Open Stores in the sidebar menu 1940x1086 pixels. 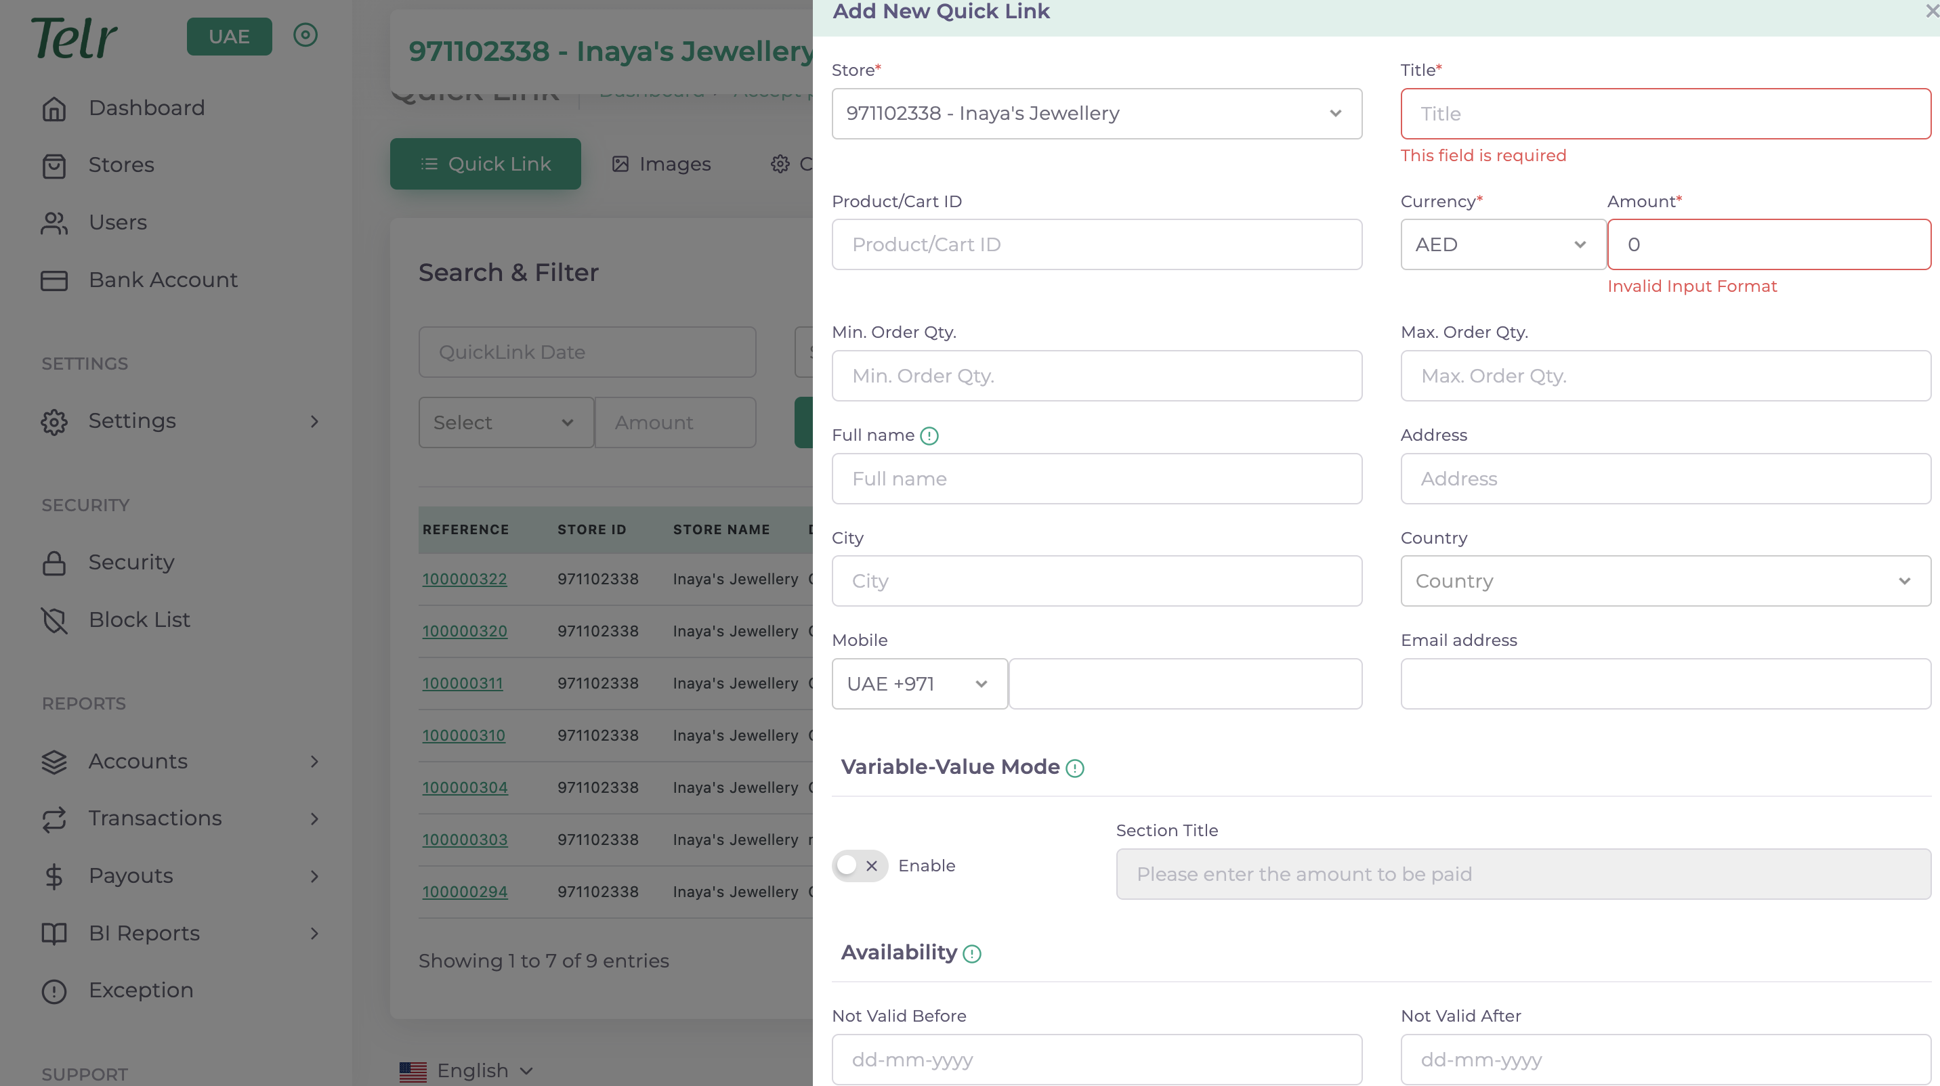tap(121, 165)
